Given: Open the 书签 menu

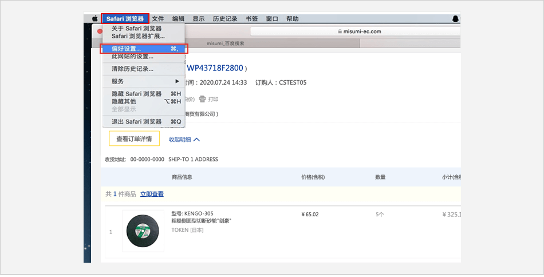Looking at the screenshot, I should pyautogui.click(x=252, y=19).
